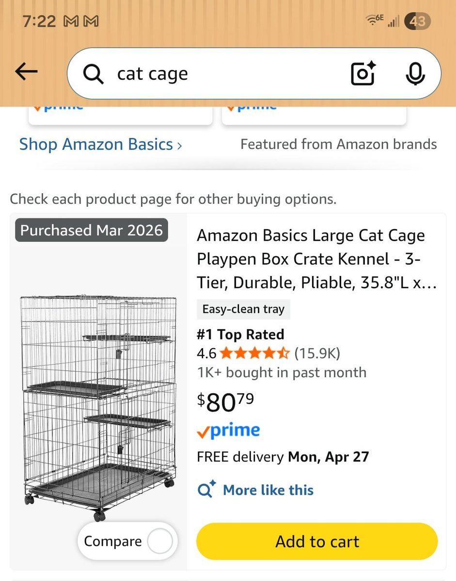
Task: Toggle the Compare checkbox circle
Action: (160, 541)
